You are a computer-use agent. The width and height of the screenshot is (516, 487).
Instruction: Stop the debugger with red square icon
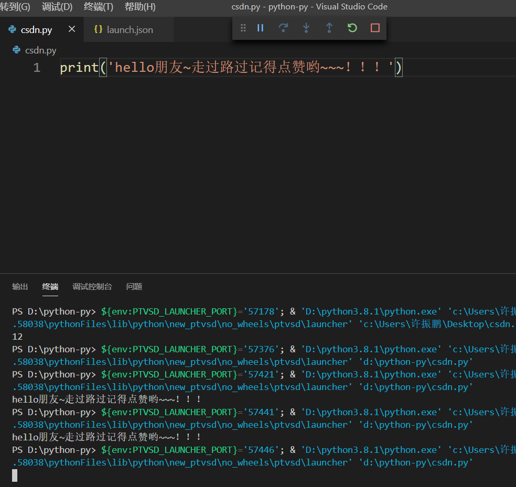tap(375, 28)
